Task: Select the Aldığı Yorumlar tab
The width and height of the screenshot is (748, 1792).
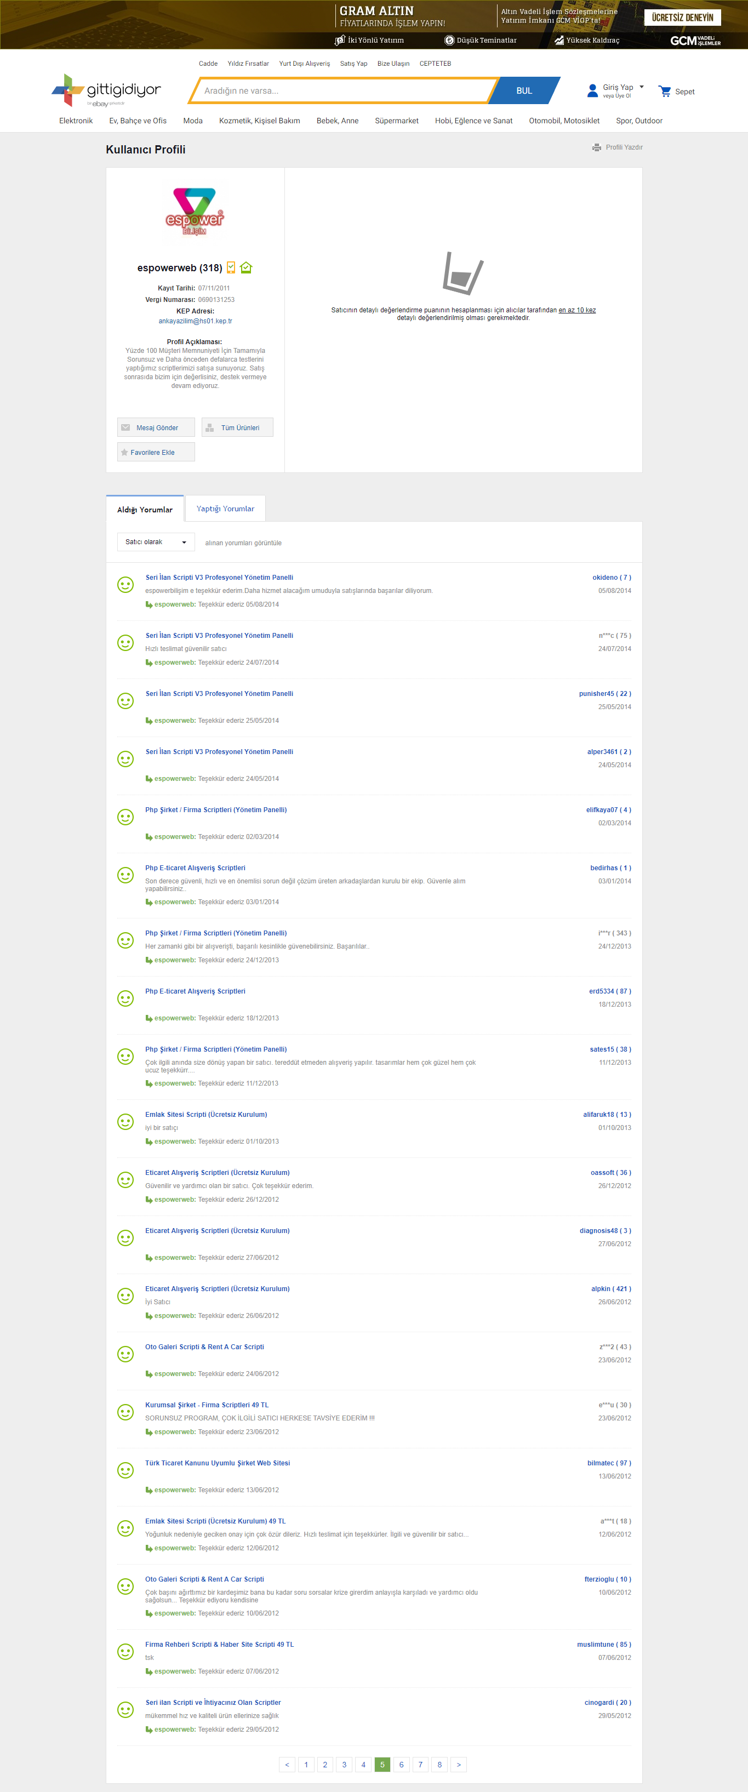Action: click(x=145, y=509)
